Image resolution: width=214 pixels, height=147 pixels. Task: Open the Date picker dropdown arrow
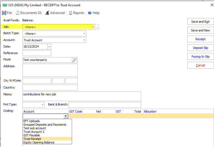49,47
